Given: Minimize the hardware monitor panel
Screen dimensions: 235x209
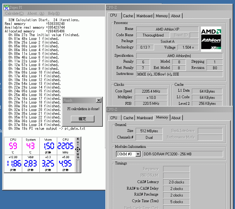Looking at the screenshot, I should click(77, 142).
